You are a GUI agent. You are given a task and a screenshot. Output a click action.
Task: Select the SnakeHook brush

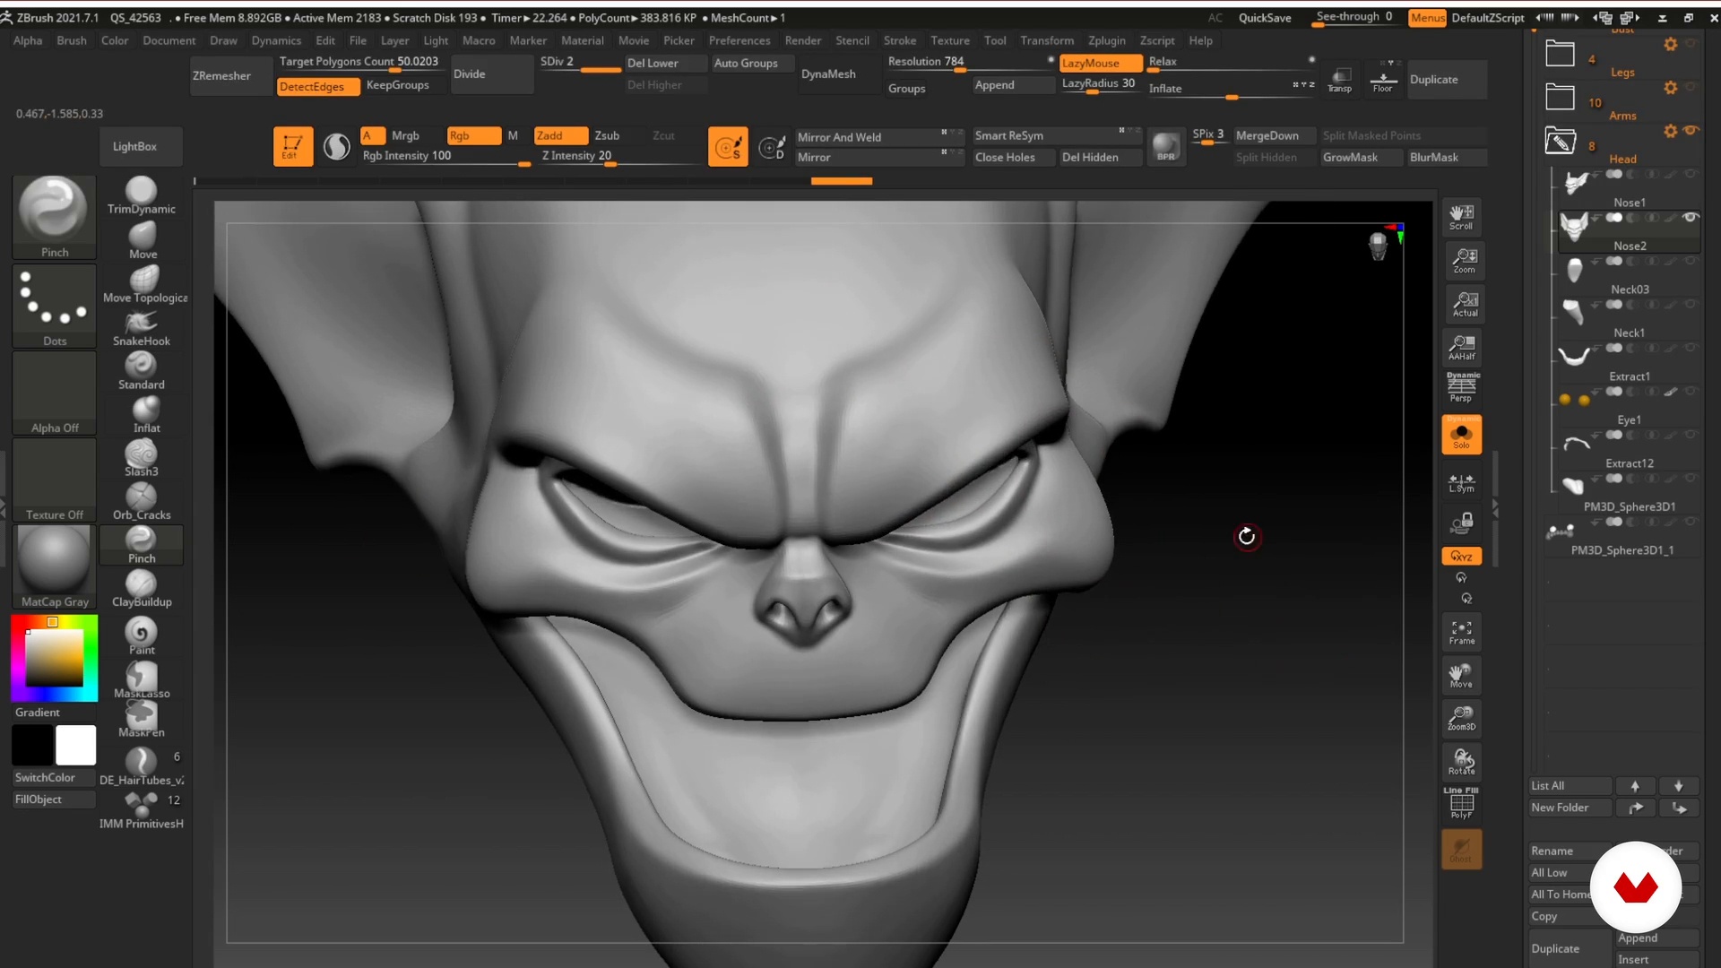click(x=142, y=328)
